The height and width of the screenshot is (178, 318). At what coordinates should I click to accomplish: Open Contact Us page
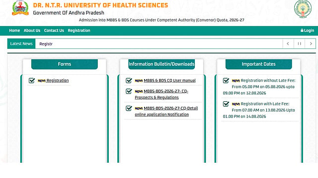click(54, 31)
